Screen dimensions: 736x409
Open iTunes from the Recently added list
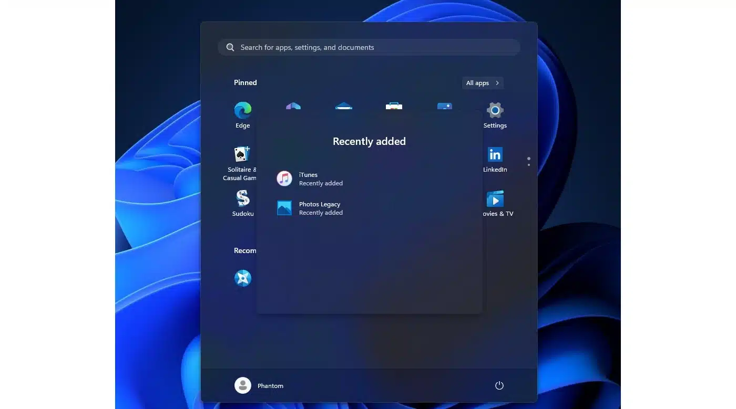[x=308, y=179]
